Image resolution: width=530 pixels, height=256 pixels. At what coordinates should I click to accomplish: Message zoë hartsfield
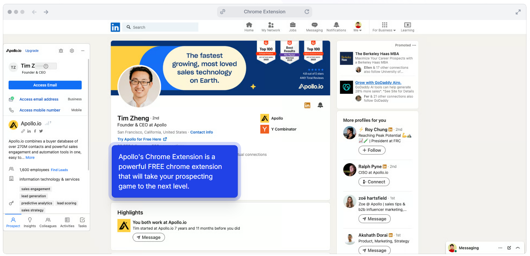pyautogui.click(x=374, y=219)
